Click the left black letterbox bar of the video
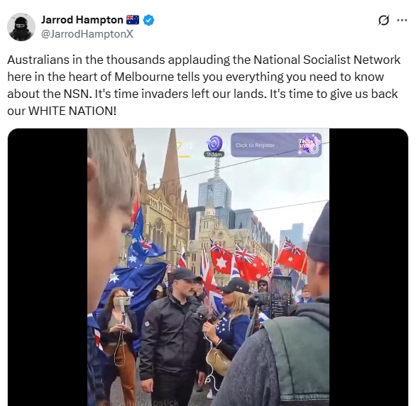The width and height of the screenshot is (416, 406). tap(48, 267)
